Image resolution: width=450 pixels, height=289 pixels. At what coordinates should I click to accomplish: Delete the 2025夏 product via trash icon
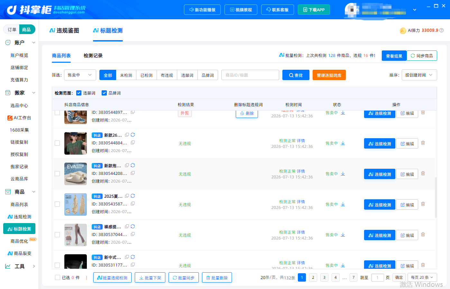tap(423, 204)
